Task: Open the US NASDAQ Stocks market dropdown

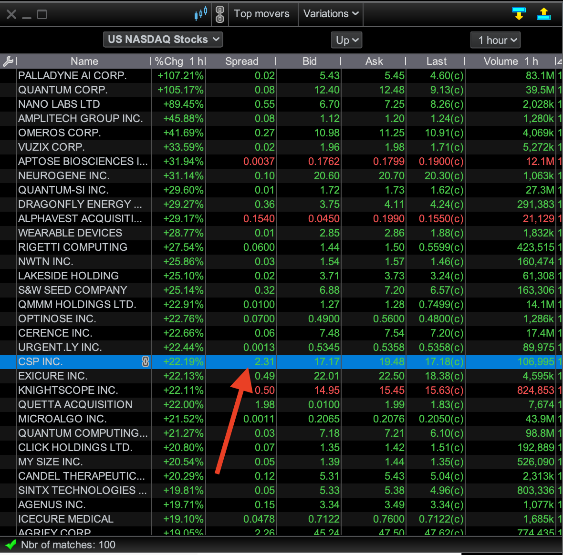Action: (163, 40)
